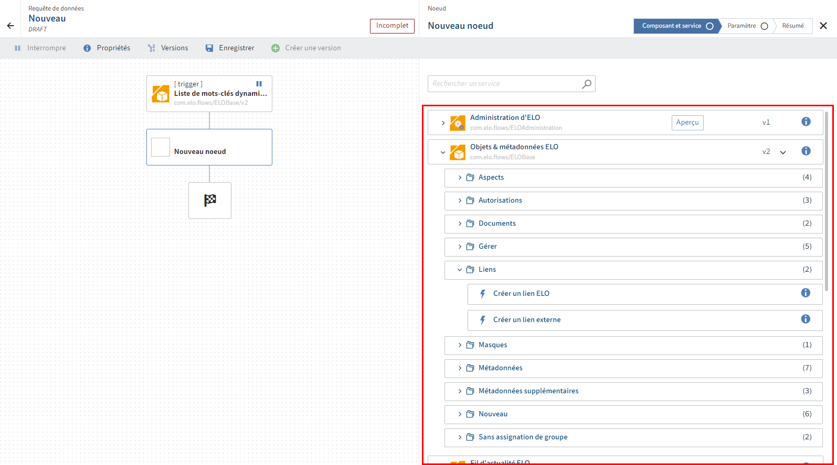
Task: Click the green Créer une version plus icon
Action: pyautogui.click(x=276, y=48)
